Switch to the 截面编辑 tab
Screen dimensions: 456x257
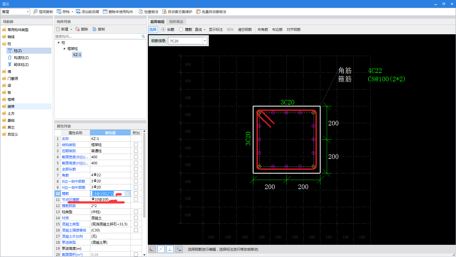157,22
